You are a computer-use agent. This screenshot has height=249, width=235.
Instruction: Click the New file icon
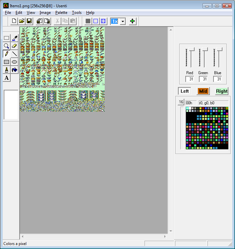[x=14, y=21]
